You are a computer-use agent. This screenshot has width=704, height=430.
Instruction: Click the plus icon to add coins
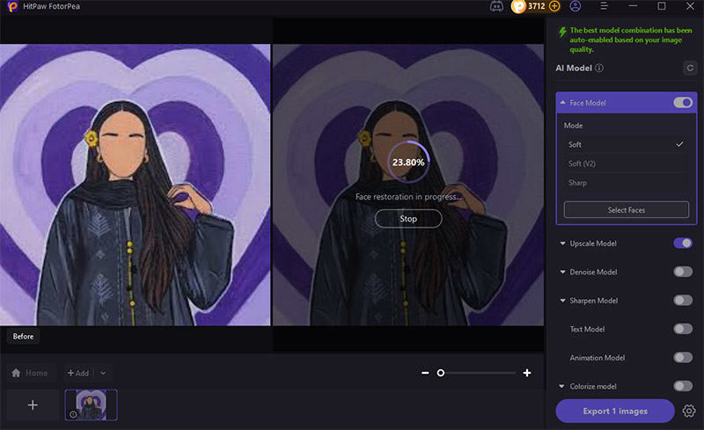click(554, 6)
